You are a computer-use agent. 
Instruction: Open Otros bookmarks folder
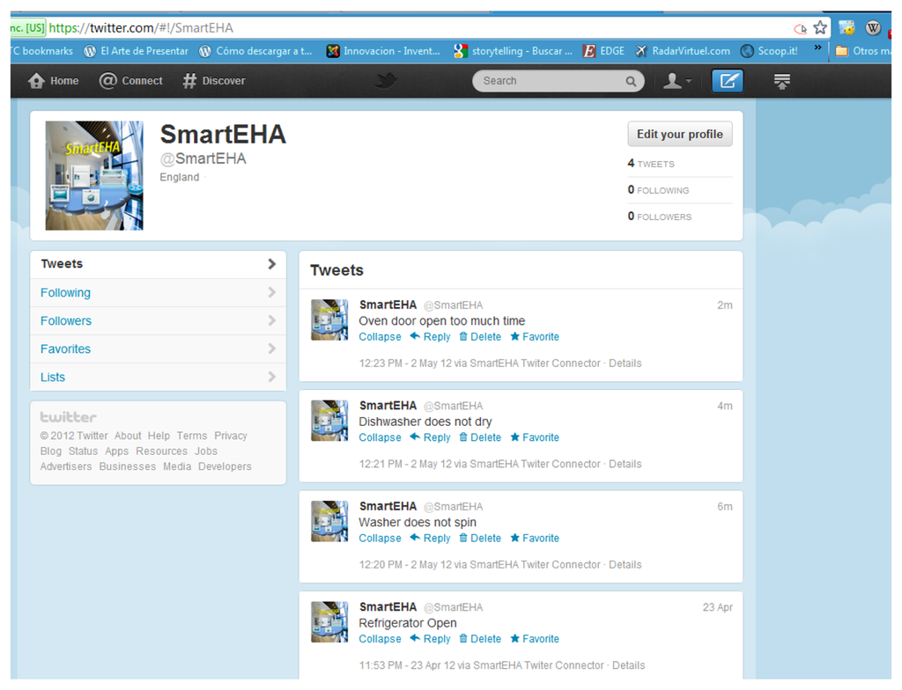(863, 51)
